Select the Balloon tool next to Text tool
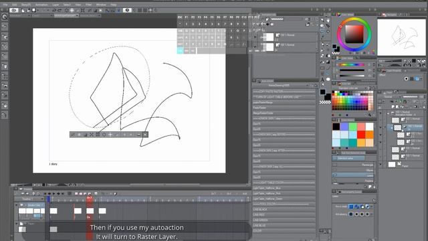 coord(328,80)
